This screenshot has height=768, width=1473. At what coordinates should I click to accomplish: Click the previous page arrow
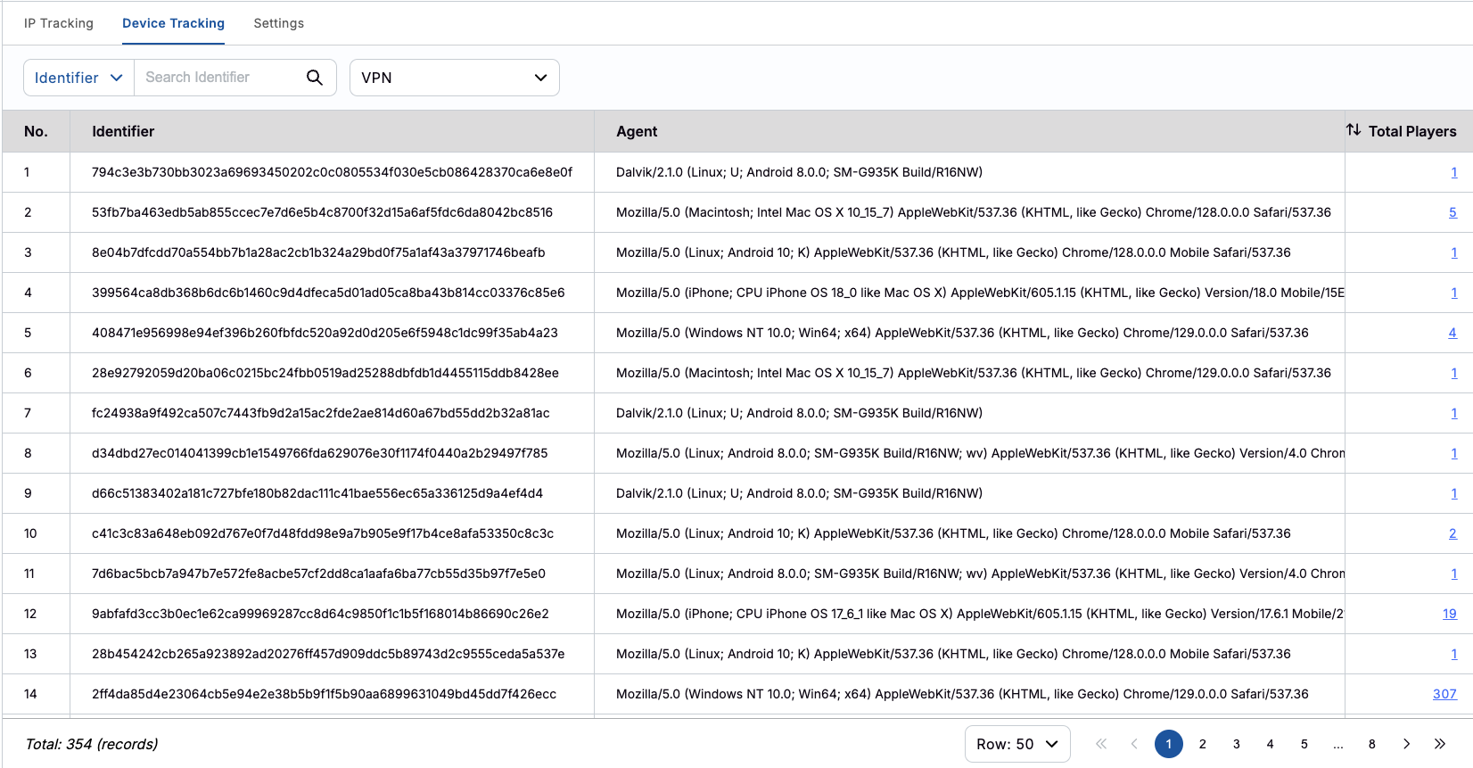1134,744
